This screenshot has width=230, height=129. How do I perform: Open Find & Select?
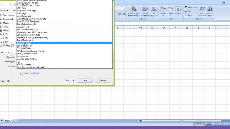pyautogui.click(x=210, y=11)
